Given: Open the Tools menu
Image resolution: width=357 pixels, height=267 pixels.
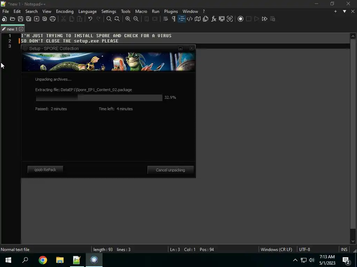Looking at the screenshot, I should tap(126, 11).
